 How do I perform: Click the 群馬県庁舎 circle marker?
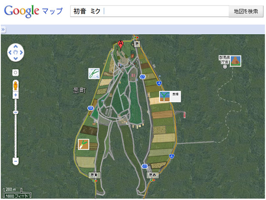click(225, 67)
